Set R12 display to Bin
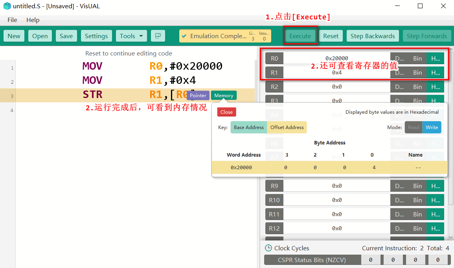Image resolution: width=454 pixels, height=268 pixels. [417, 228]
